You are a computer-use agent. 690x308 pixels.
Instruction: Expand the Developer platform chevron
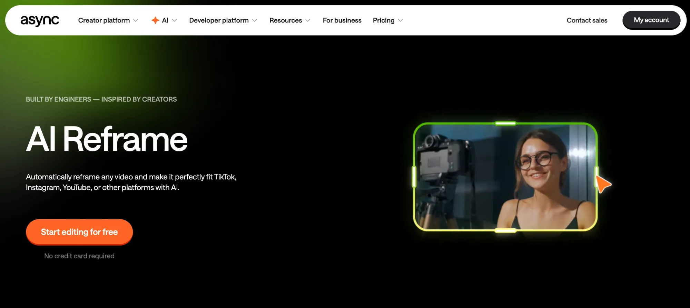click(x=254, y=20)
